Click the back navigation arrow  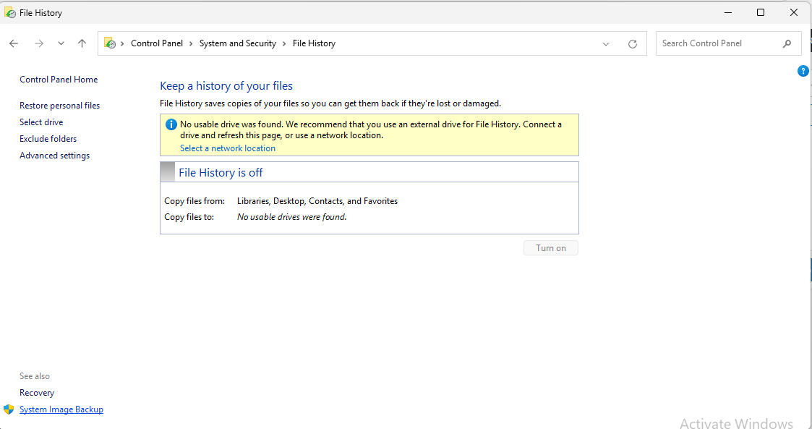pyautogui.click(x=14, y=43)
